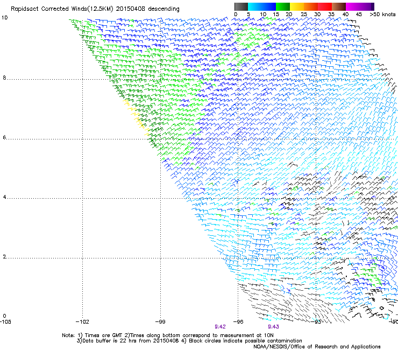Click the yellow 20-25 knots legend swatch
This screenshot has width=398, height=350.
coord(297,6)
